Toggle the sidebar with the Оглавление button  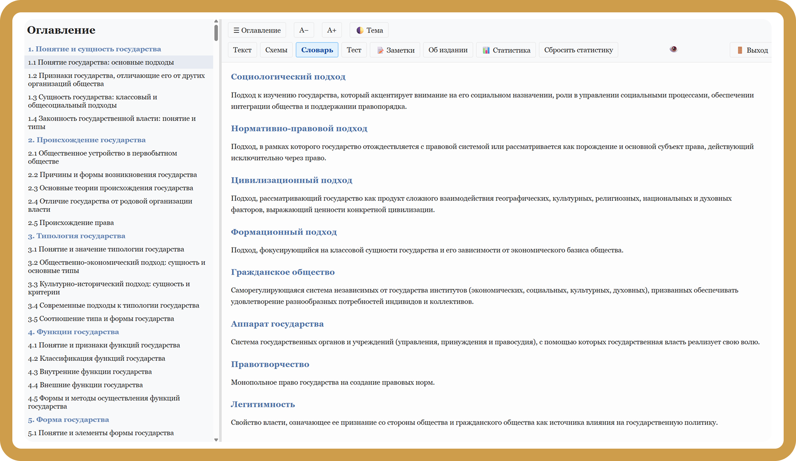[x=257, y=30]
